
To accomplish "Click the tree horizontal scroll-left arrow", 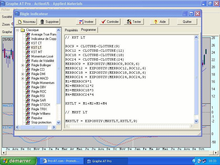I will 17,127.
